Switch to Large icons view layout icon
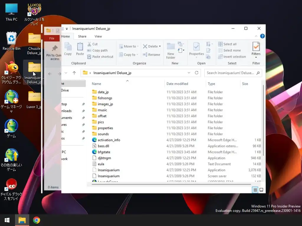 tap(261, 190)
